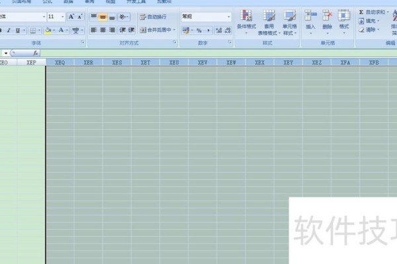Screen dimensions: 397x264
Task: Switch to the 开发工具 ribbon tab
Action: click(136, 1)
